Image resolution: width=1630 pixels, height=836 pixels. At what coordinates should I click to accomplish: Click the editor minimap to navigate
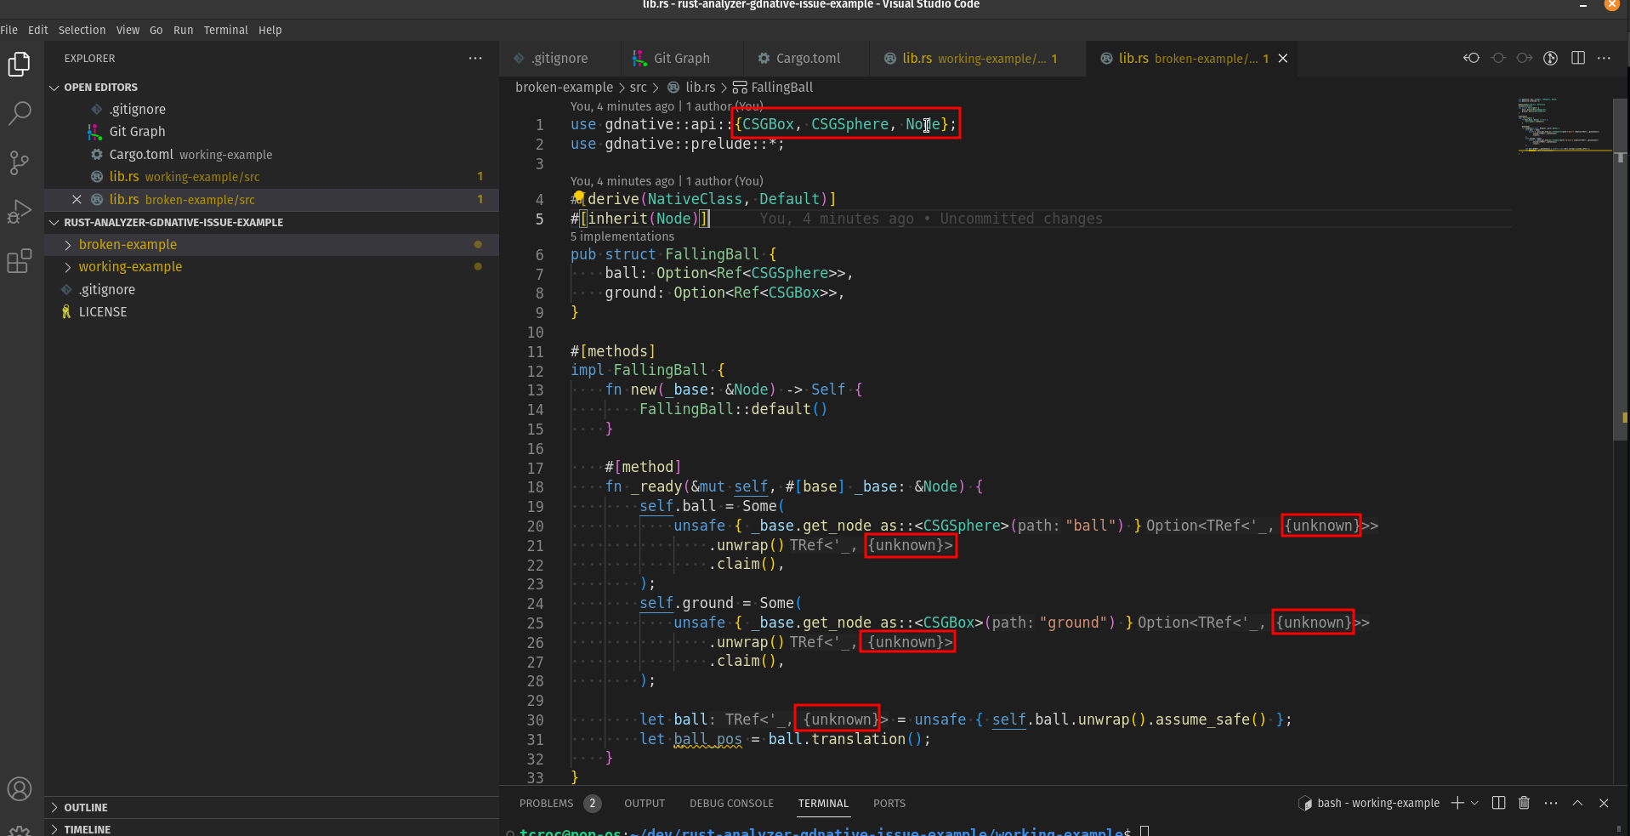[1563, 128]
